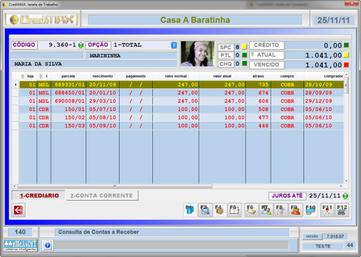Click the customer photo thumbnail
Viewport: 361px width, 257px height.
(x=197, y=54)
